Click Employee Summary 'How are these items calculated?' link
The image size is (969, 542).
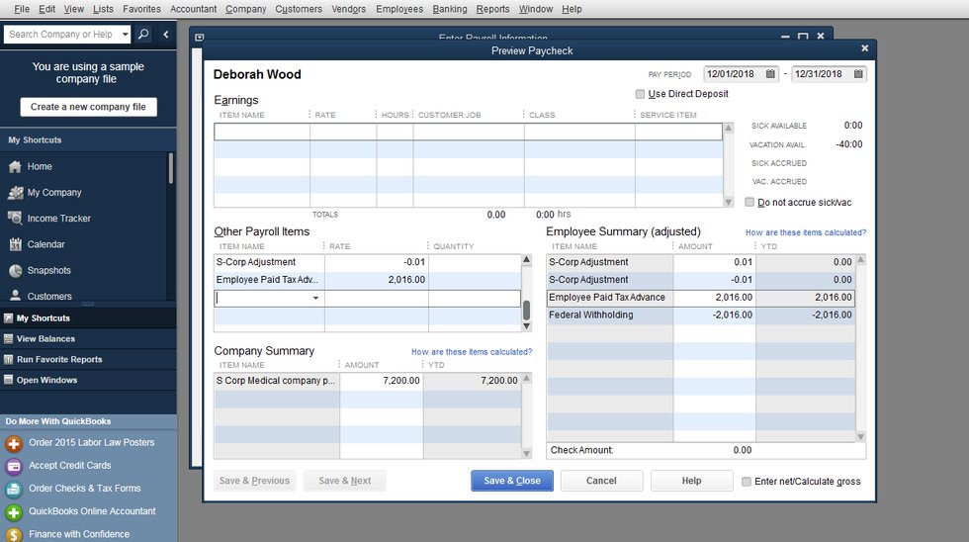(x=805, y=232)
